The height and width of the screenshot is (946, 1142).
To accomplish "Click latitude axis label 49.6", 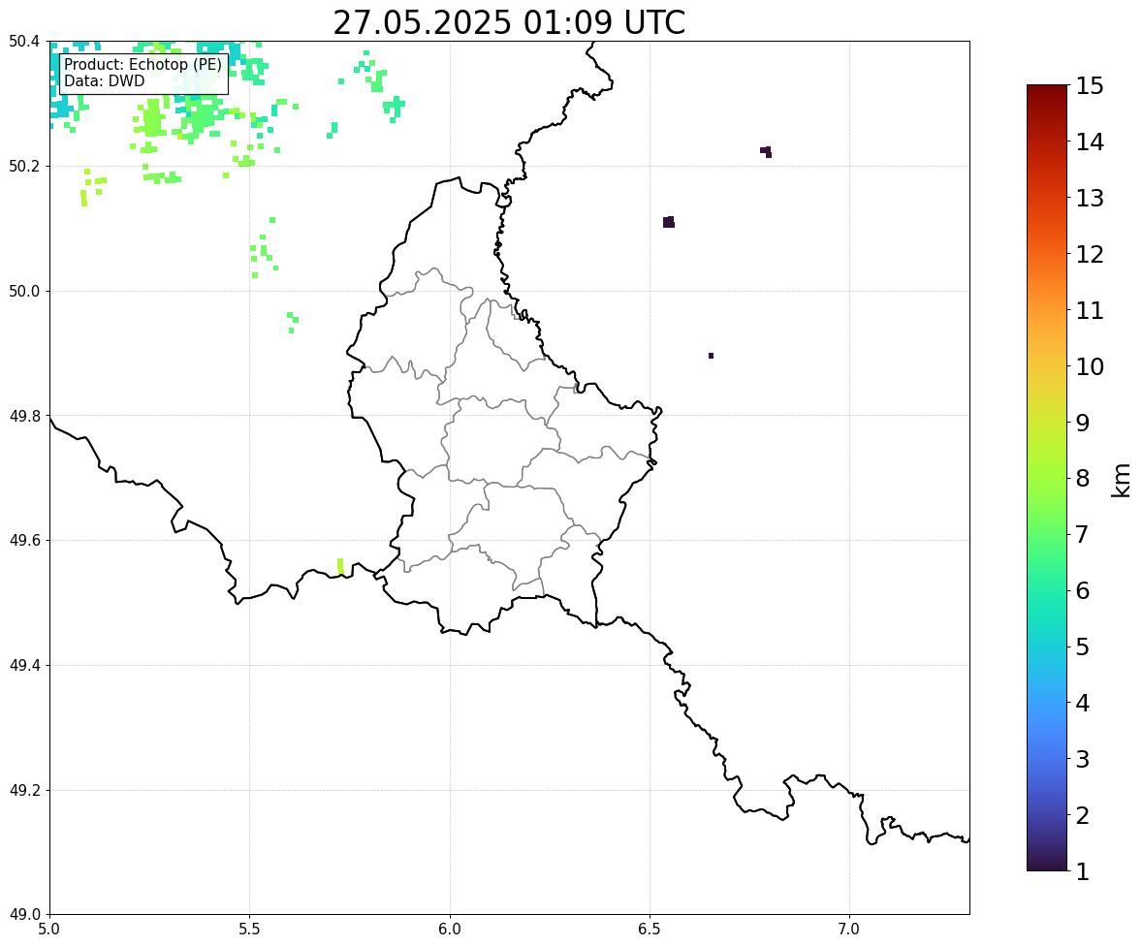I will (x=24, y=540).
